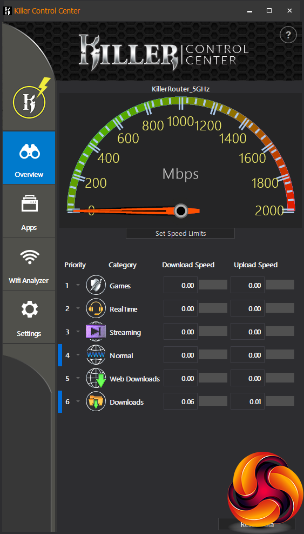Click the Games category label

point(120,286)
